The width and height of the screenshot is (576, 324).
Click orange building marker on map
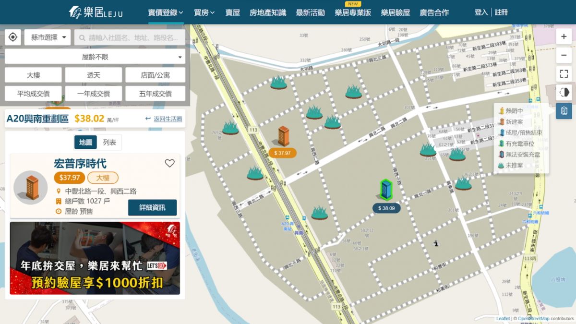click(x=283, y=136)
